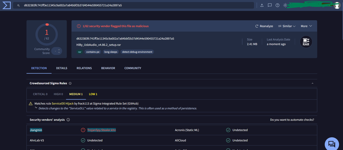The width and height of the screenshot is (343, 150).
Task: Click the RAR file type icon
Action: coord(306,42)
